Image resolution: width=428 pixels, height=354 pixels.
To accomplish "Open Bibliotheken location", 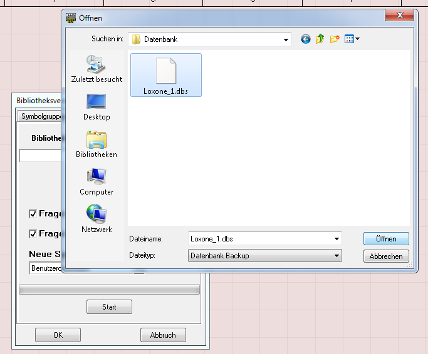I will click(x=97, y=144).
